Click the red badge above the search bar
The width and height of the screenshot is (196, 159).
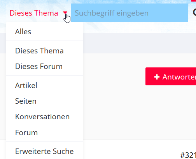194,1
